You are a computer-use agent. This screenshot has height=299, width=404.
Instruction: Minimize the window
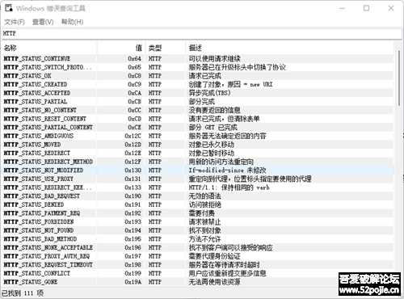[x=342, y=8]
